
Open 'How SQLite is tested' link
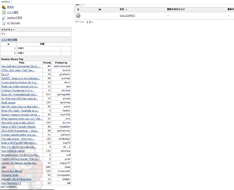tap(13, 151)
